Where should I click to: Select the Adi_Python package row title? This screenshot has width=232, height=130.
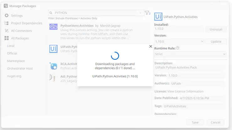coord(69,76)
